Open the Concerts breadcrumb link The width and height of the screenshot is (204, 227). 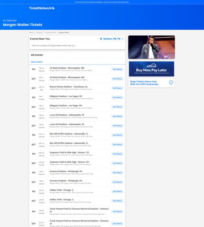click(39, 32)
